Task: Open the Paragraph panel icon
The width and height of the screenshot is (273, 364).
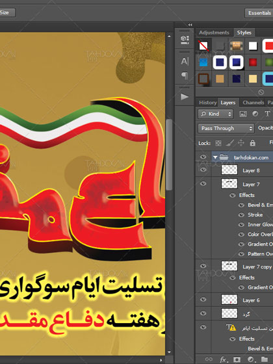Action: tap(185, 75)
